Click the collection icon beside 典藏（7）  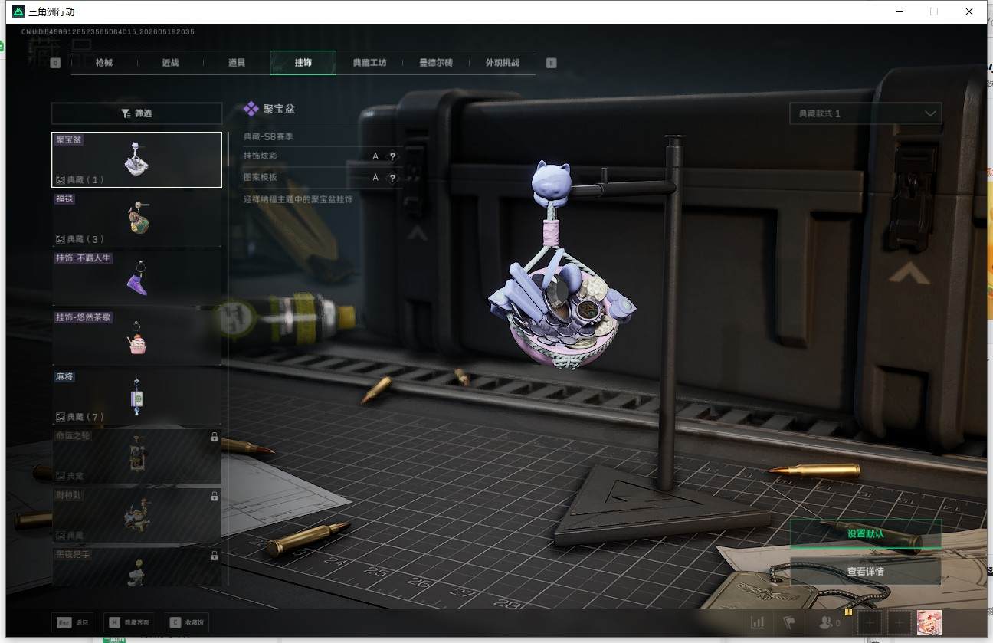(61, 417)
